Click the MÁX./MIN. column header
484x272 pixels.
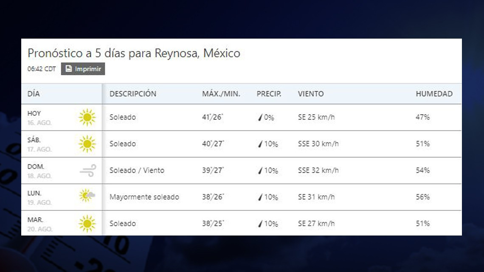click(x=221, y=94)
